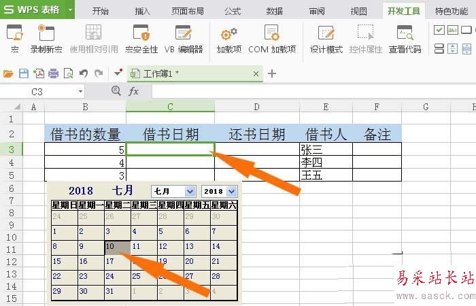The image size is (476, 306).
Task: Insert a checkbox form control
Action: (439, 30)
